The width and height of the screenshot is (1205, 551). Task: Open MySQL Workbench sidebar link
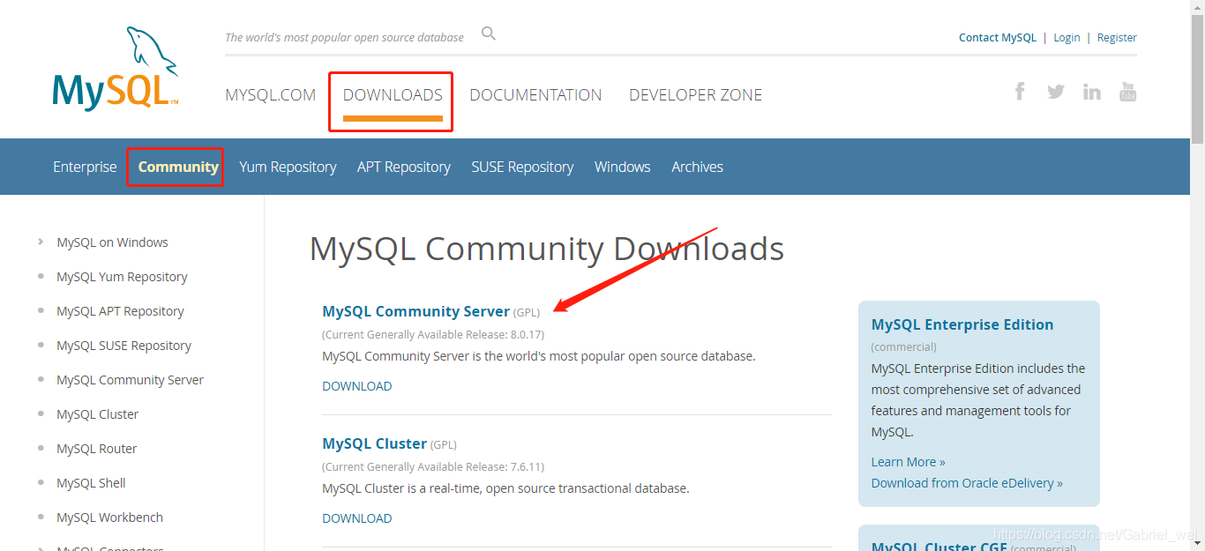click(x=109, y=517)
